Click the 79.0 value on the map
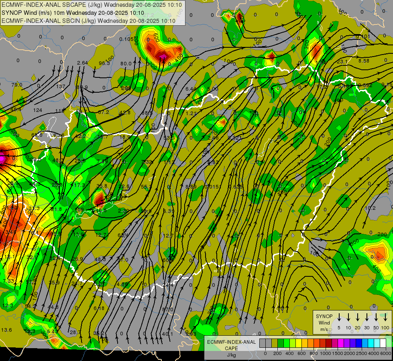 (17, 85)
